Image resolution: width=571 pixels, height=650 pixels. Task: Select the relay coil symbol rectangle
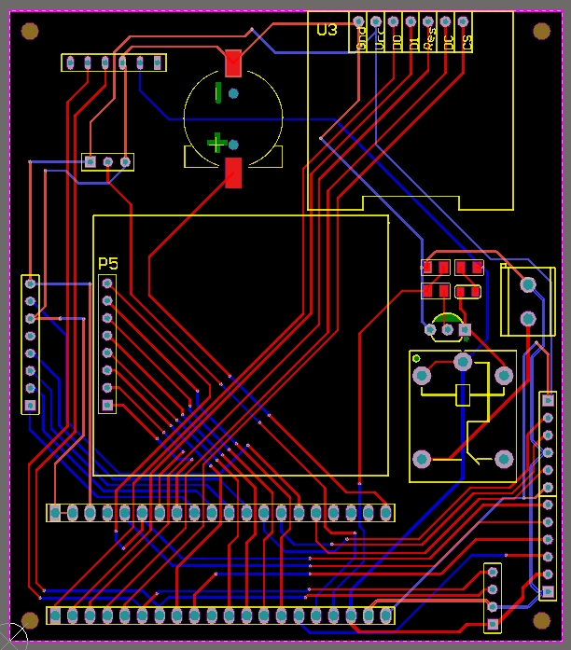pos(463,395)
